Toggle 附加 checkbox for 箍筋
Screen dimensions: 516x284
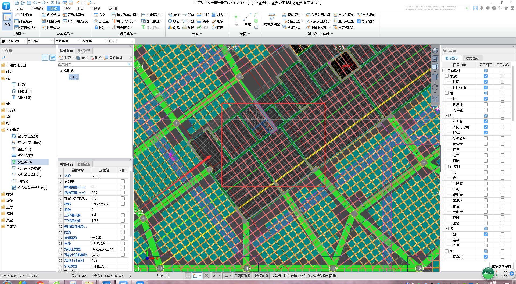123,204
